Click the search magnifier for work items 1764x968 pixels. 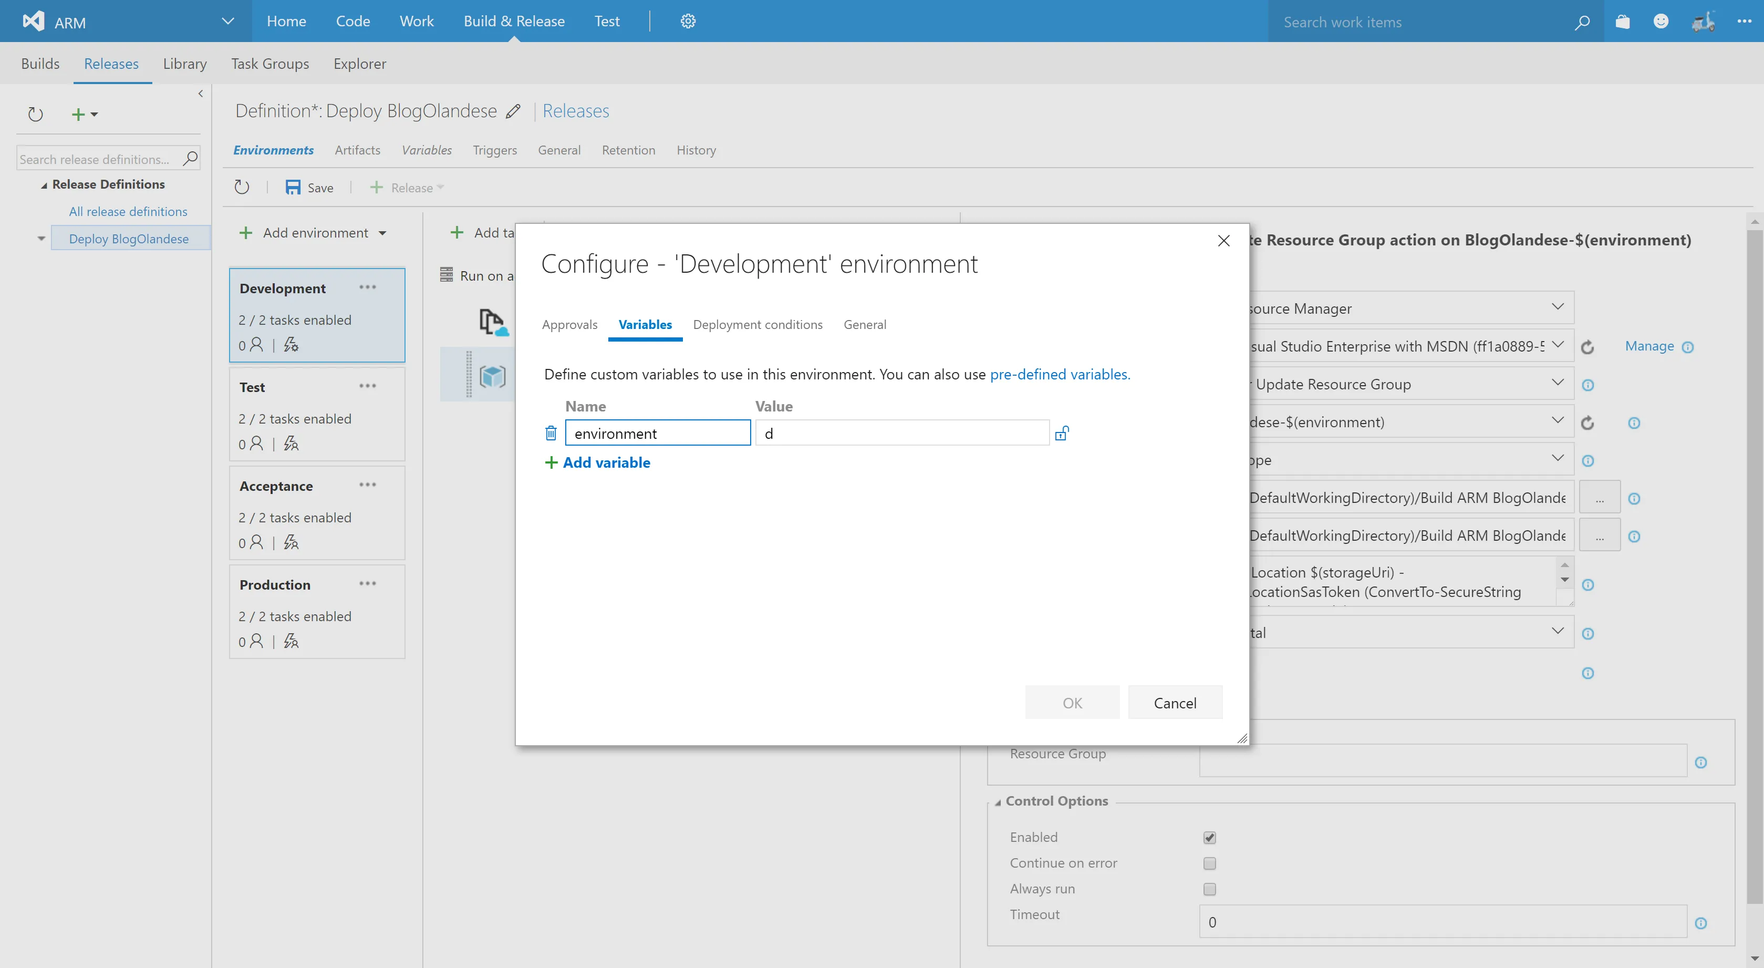tap(1582, 22)
